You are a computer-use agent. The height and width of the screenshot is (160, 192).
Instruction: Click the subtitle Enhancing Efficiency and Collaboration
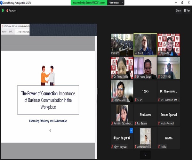48,121
